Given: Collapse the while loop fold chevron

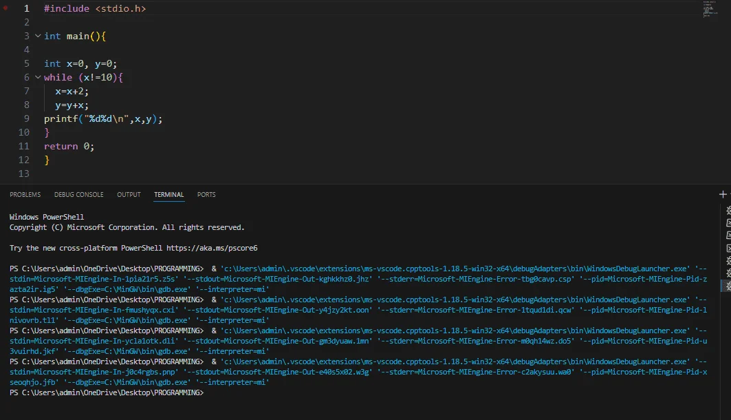Looking at the screenshot, I should tap(38, 77).
